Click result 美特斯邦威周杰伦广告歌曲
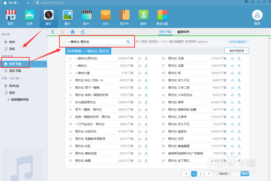271x181 pixels. point(185,154)
